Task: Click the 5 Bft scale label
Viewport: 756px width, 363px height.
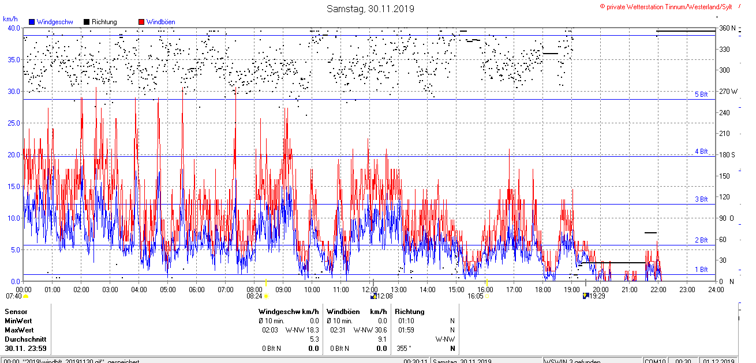Action: [701, 94]
